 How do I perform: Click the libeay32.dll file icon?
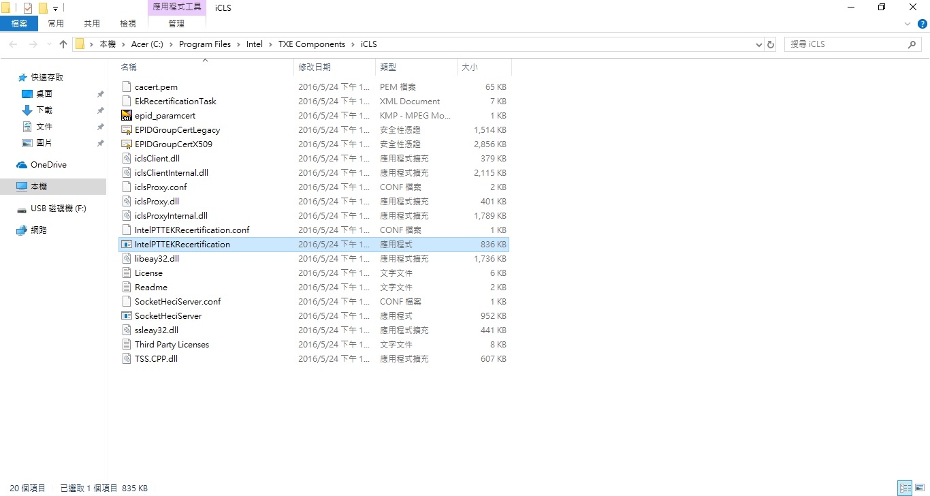click(126, 258)
